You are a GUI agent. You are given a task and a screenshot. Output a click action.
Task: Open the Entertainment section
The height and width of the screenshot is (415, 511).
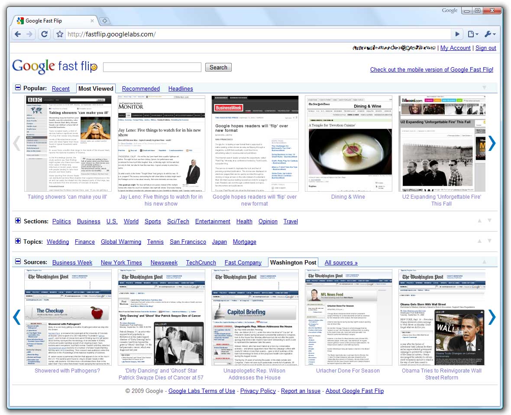tap(213, 222)
